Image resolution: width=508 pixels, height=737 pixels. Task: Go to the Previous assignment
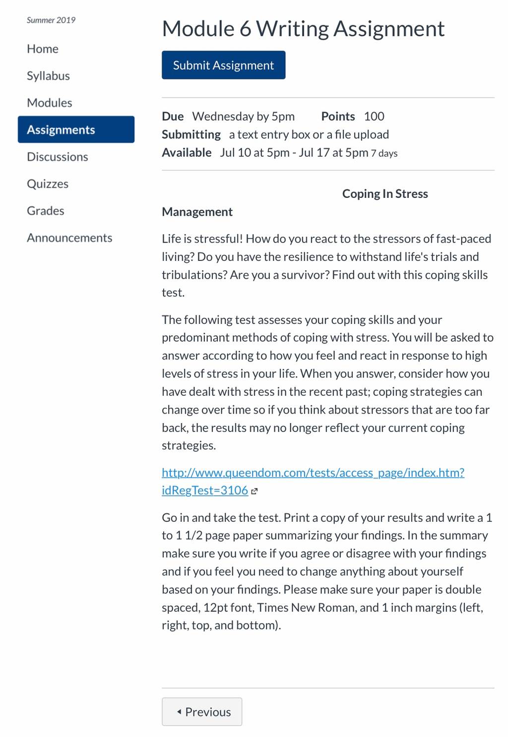point(202,712)
